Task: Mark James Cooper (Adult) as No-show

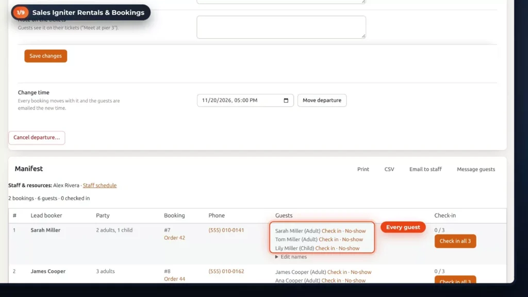Action: pyautogui.click(x=361, y=272)
